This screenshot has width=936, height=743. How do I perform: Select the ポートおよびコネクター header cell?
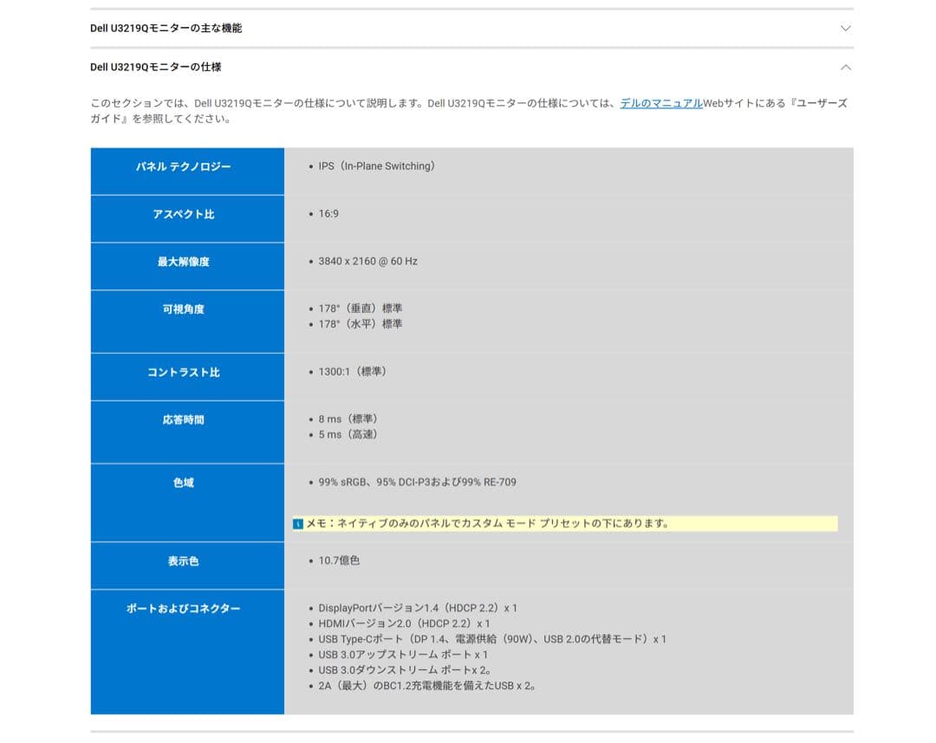tap(186, 609)
